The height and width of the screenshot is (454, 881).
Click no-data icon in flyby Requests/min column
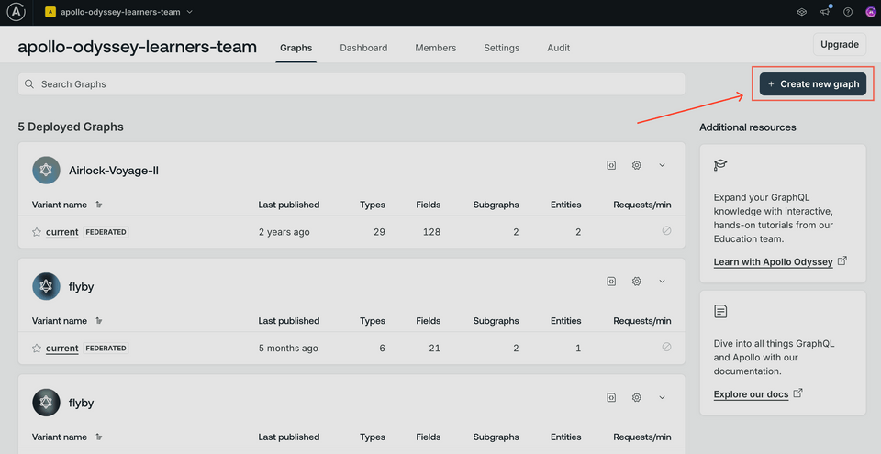click(x=666, y=348)
